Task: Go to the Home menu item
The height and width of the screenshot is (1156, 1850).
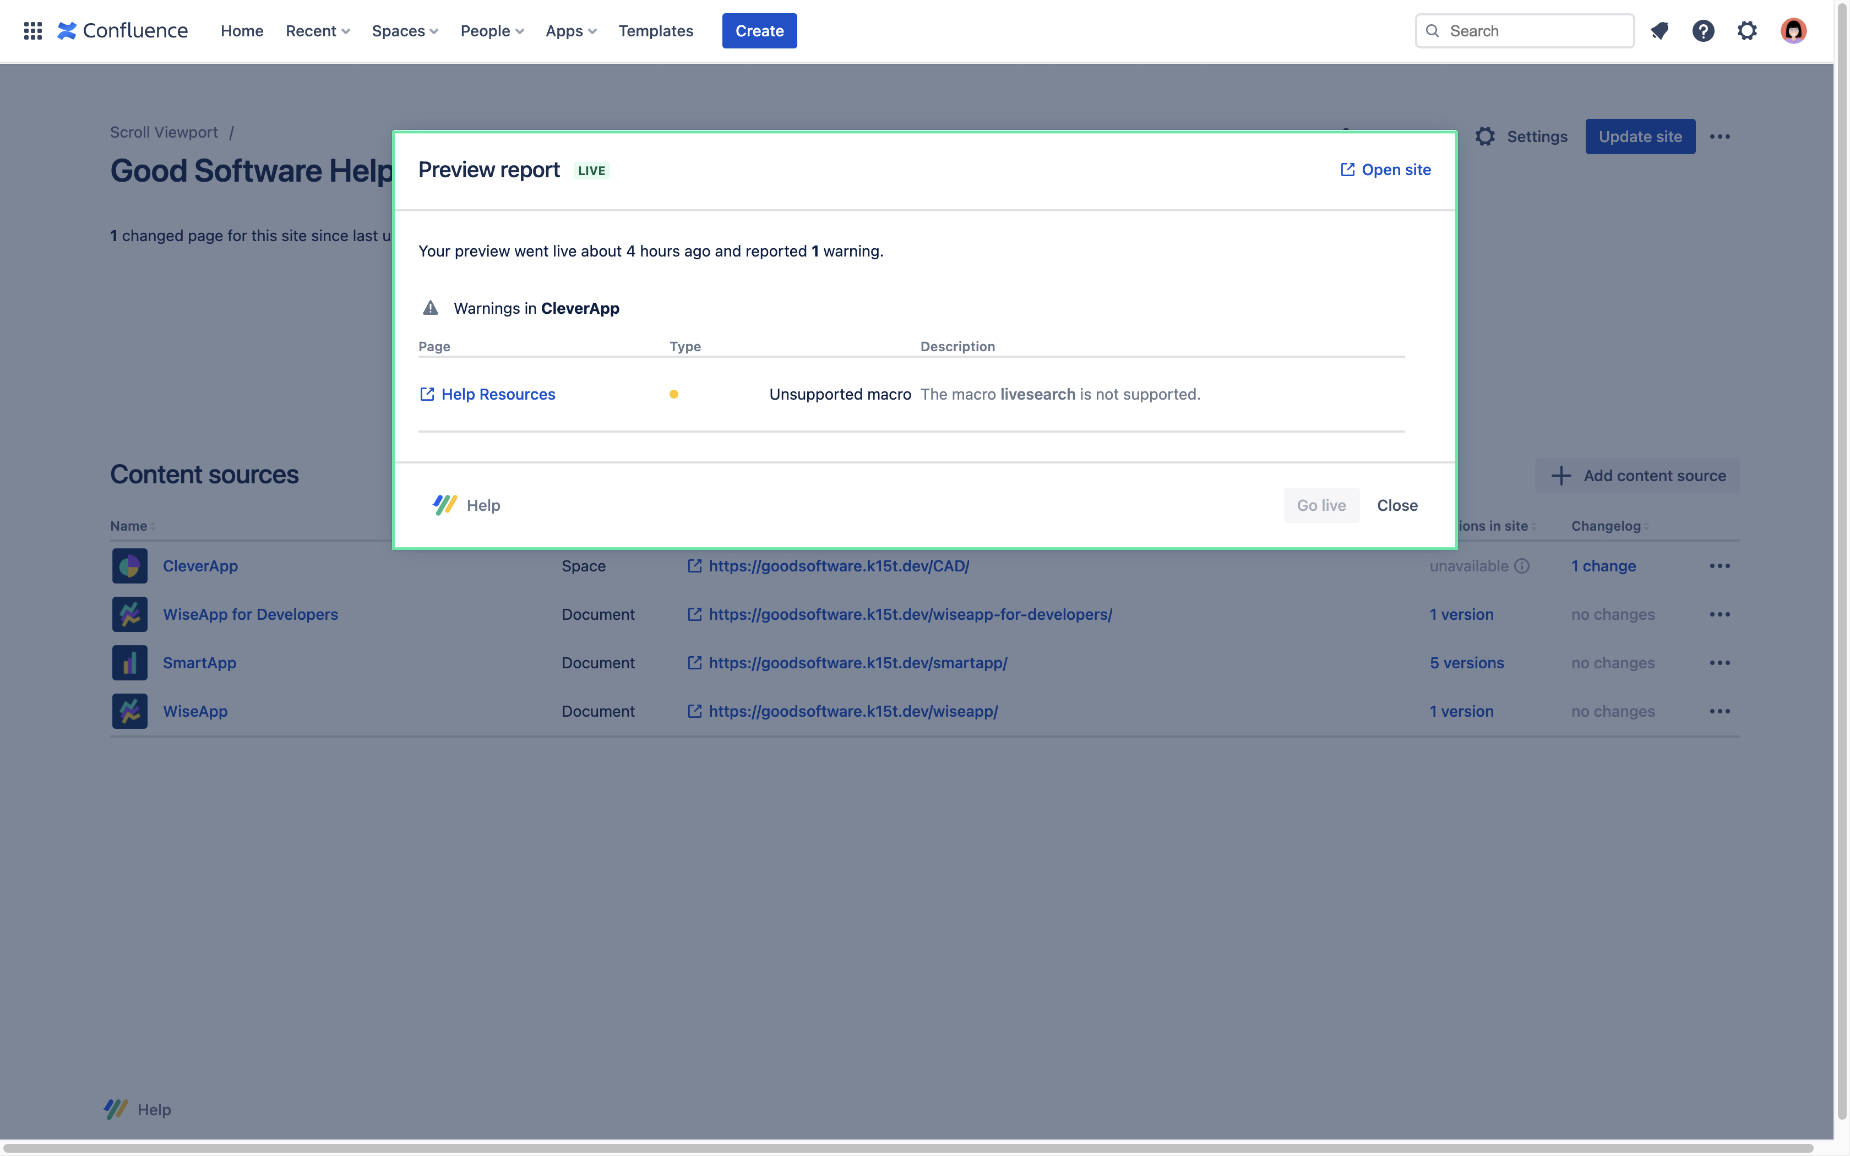Action: [x=242, y=31]
